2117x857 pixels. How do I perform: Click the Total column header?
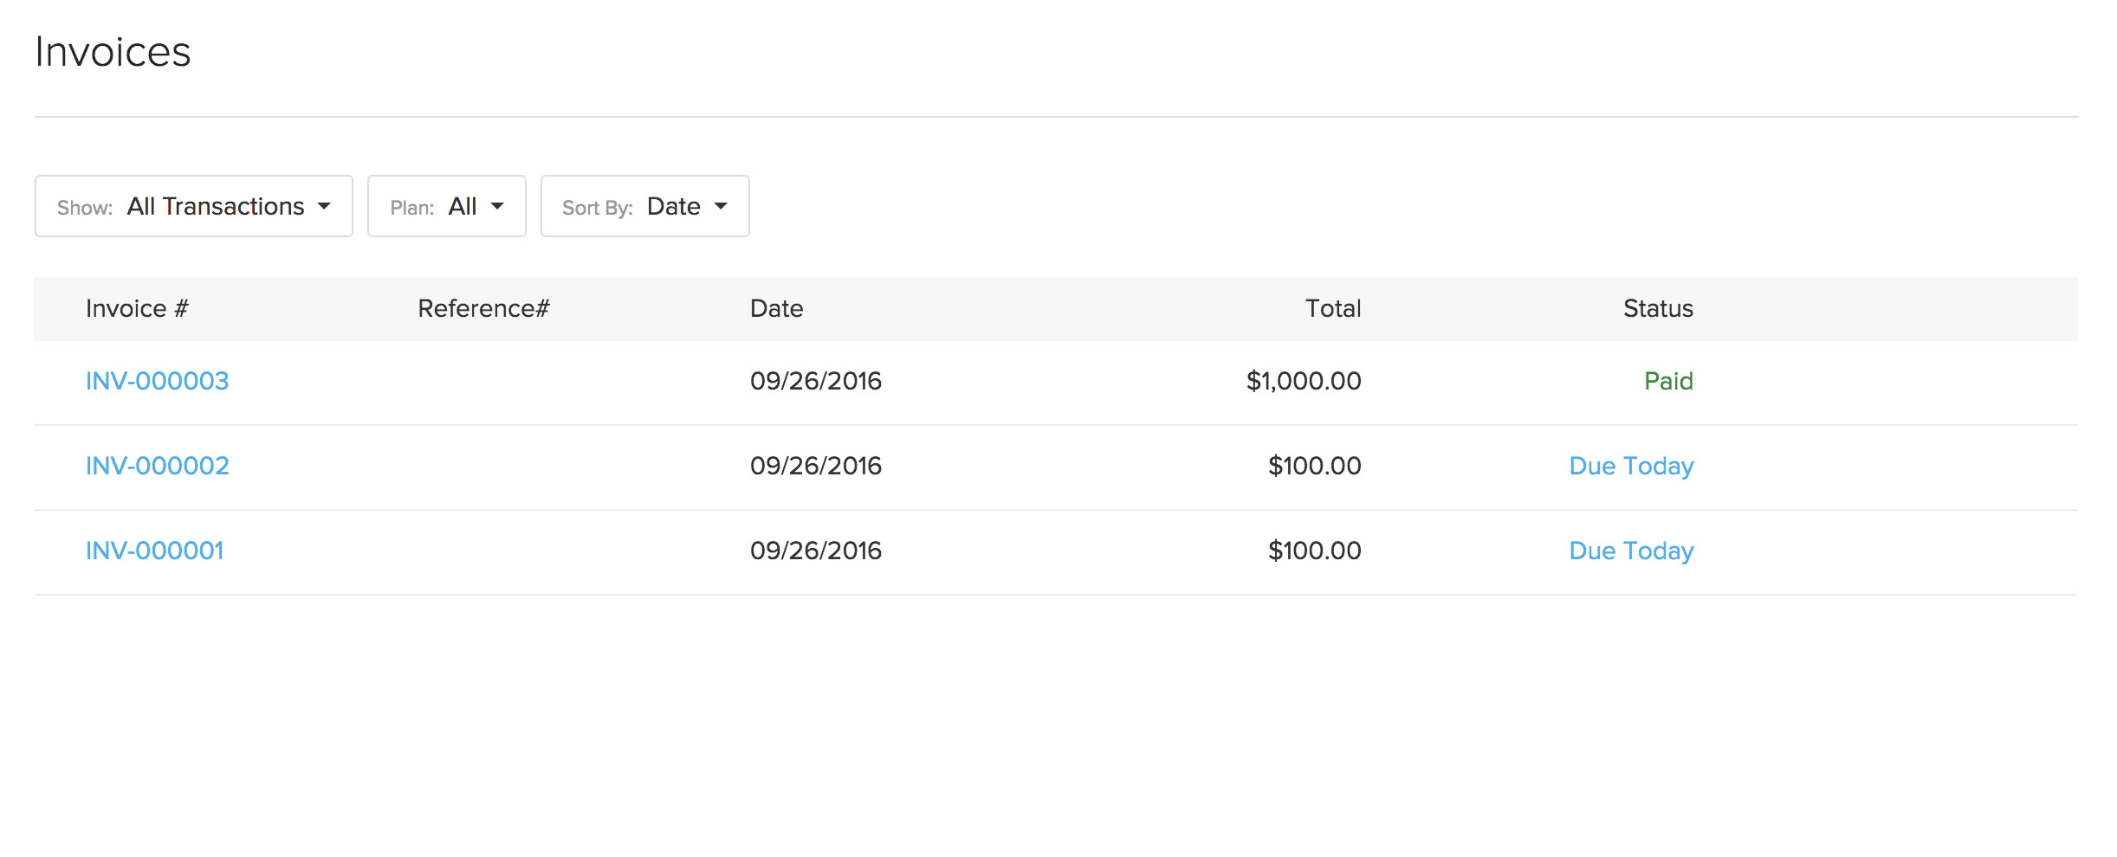point(1333,308)
